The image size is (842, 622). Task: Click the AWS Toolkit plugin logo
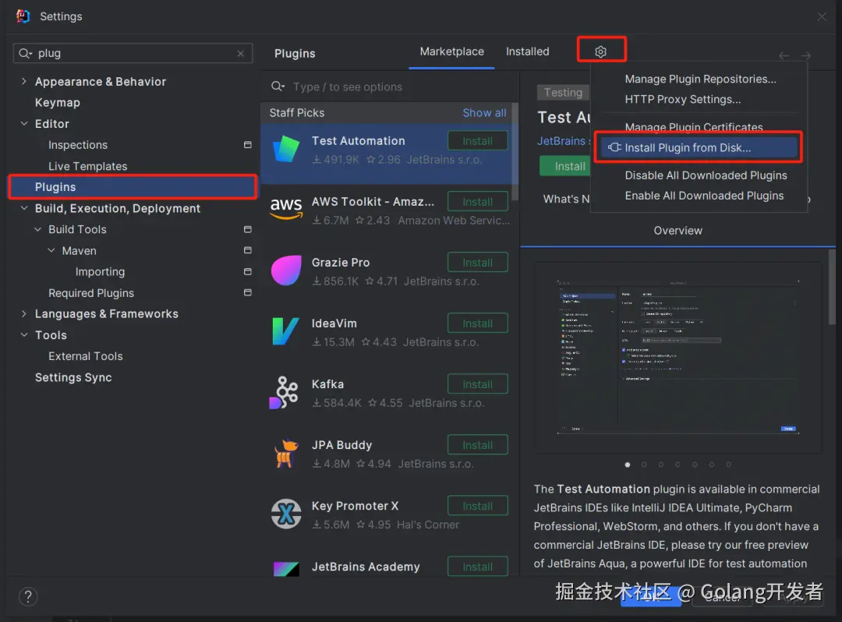tap(286, 209)
